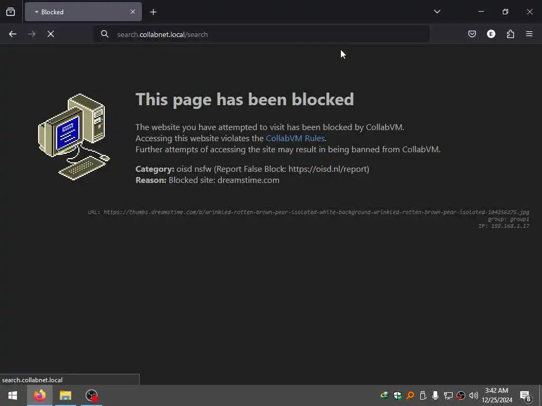
Task: Click the search magnifier in address bar
Action: pos(105,34)
